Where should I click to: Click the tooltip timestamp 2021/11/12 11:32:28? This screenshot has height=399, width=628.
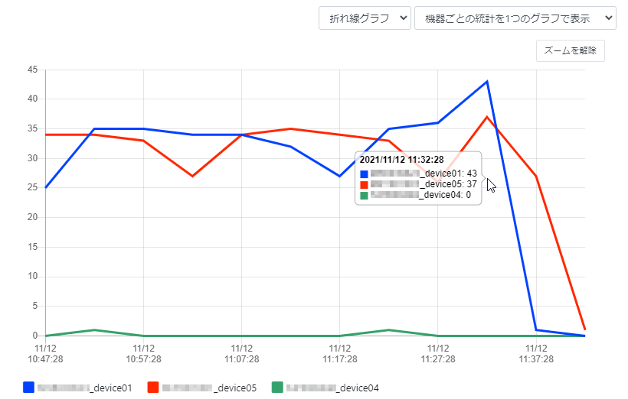click(402, 160)
